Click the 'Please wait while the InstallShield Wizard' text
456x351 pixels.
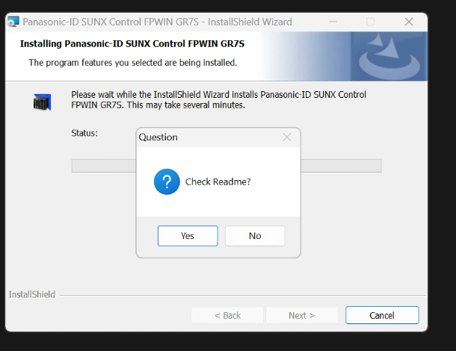coord(218,99)
